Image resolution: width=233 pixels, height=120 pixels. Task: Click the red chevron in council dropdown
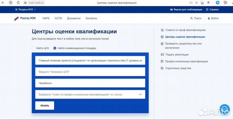click(x=140, y=94)
